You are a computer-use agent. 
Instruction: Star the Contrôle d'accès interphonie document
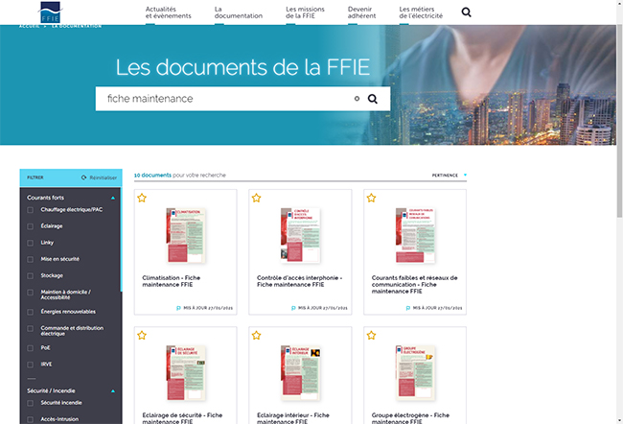[256, 198]
